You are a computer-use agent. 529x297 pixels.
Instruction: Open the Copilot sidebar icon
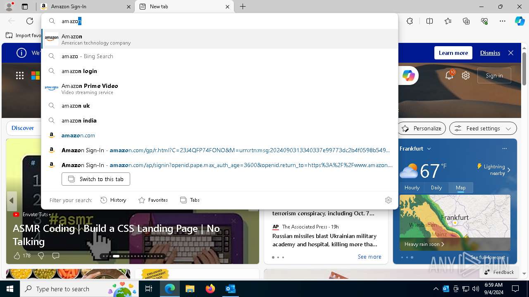[519, 21]
